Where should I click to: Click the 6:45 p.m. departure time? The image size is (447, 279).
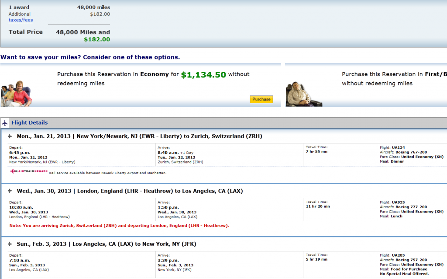tap(20, 153)
